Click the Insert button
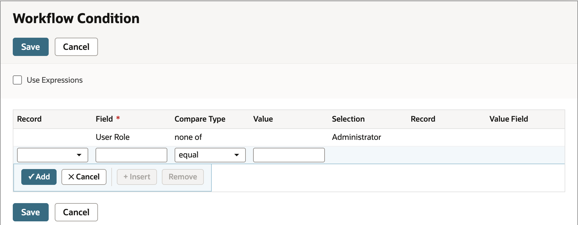The width and height of the screenshot is (578, 225). 137,177
